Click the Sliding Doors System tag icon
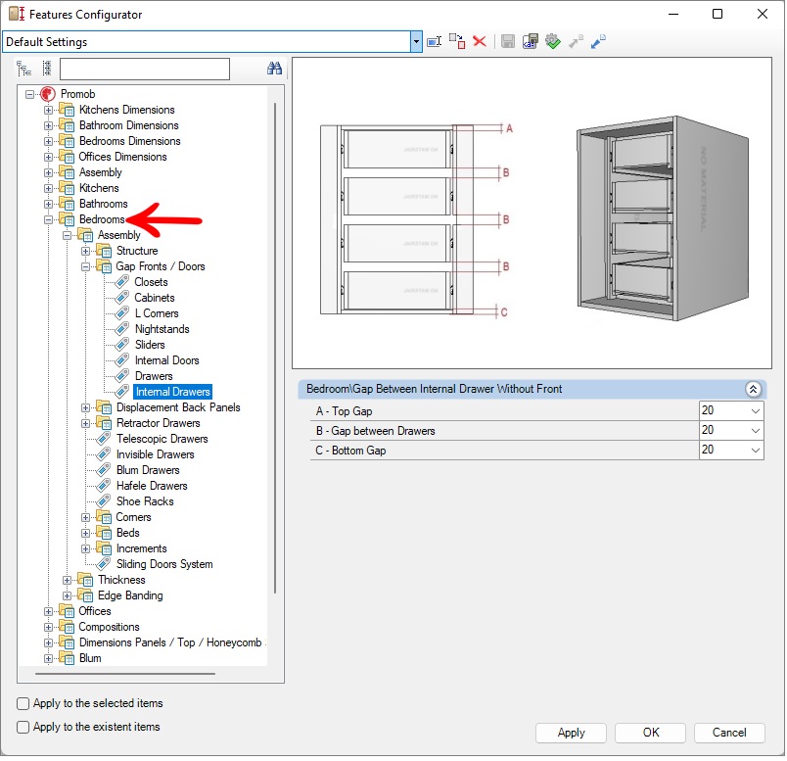The image size is (787, 761). (104, 564)
